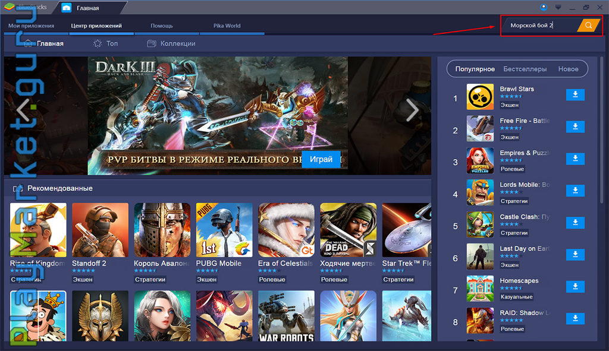
Task: Open Brawl Stars app icon
Action: click(x=480, y=97)
